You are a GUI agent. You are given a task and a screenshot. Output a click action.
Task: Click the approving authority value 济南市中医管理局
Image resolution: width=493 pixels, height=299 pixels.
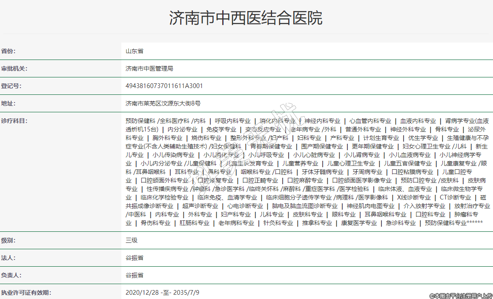(x=149, y=68)
